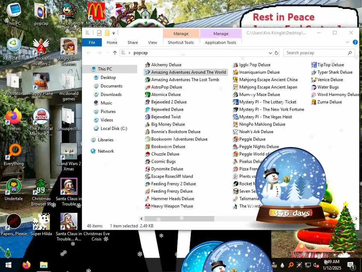Open Explorer help with question mark

click(x=355, y=42)
